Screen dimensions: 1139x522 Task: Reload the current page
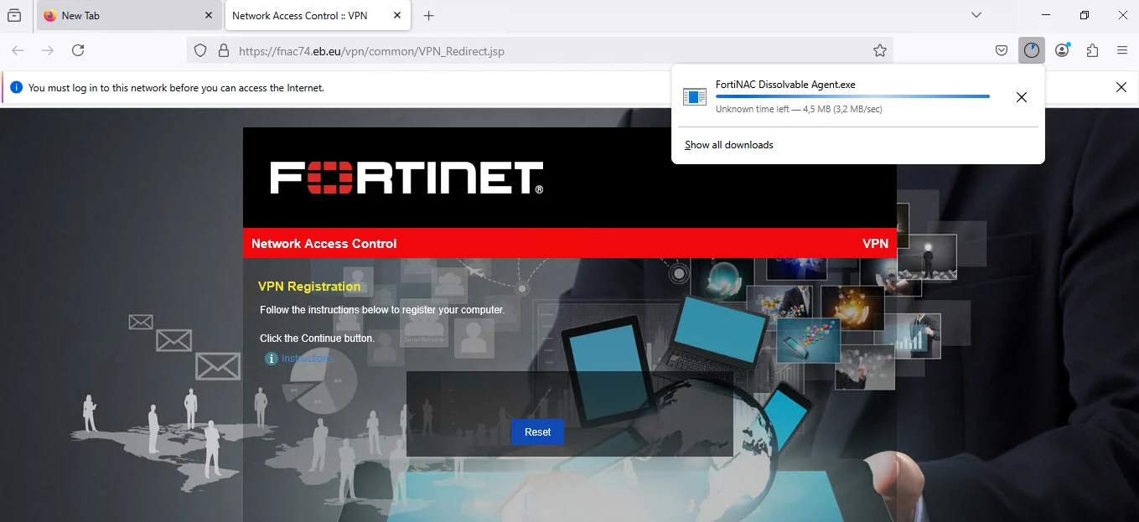click(78, 50)
